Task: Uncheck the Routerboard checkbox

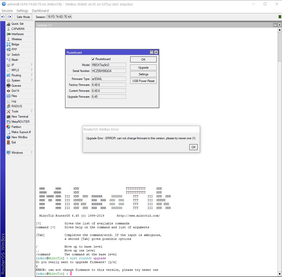Action: click(93, 59)
